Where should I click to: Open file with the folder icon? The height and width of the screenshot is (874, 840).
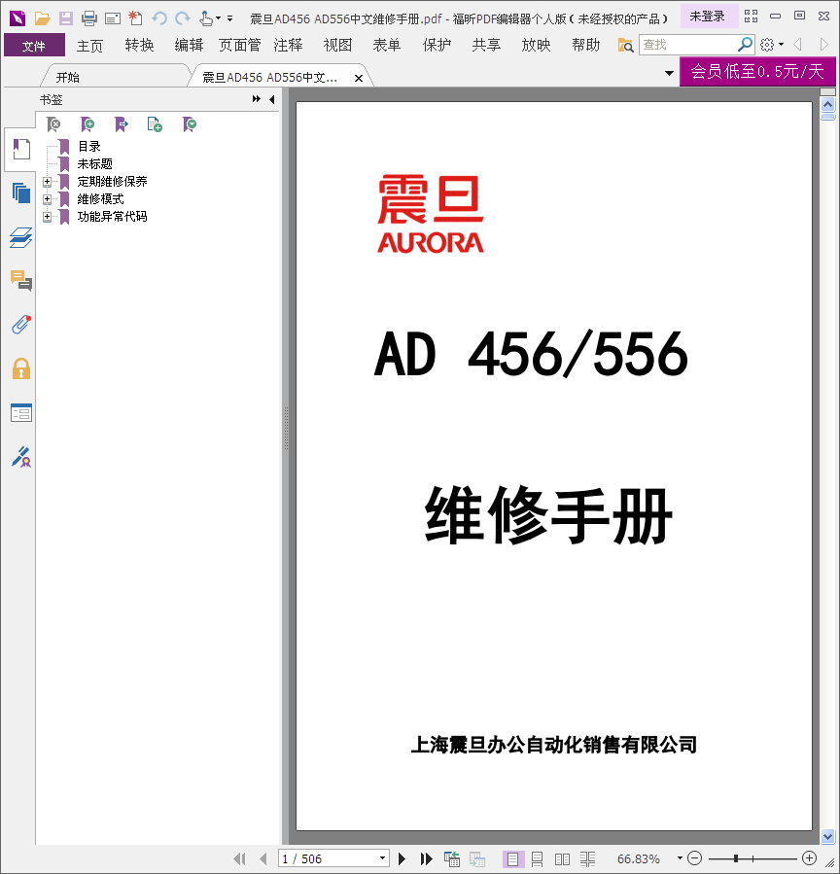click(43, 18)
